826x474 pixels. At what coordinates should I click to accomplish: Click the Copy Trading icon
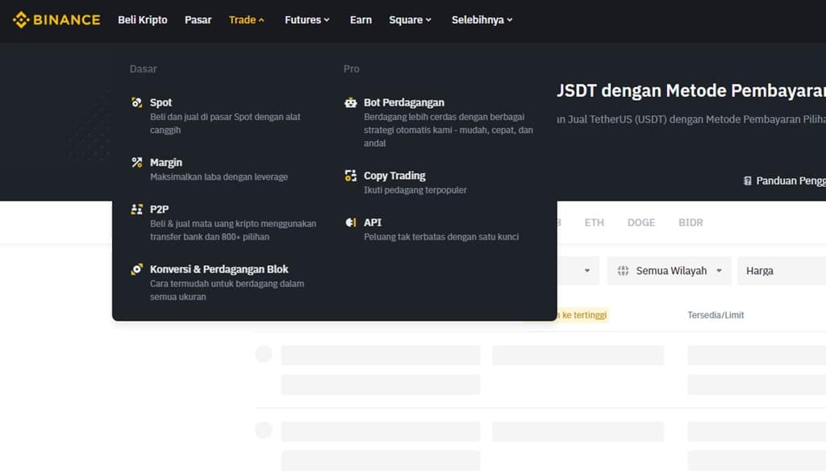pos(349,175)
